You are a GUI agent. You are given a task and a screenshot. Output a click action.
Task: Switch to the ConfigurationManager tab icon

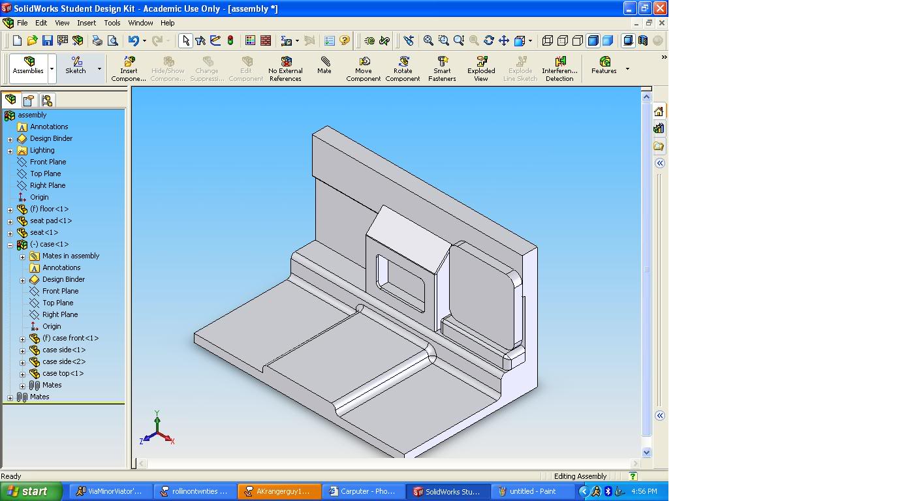point(46,100)
